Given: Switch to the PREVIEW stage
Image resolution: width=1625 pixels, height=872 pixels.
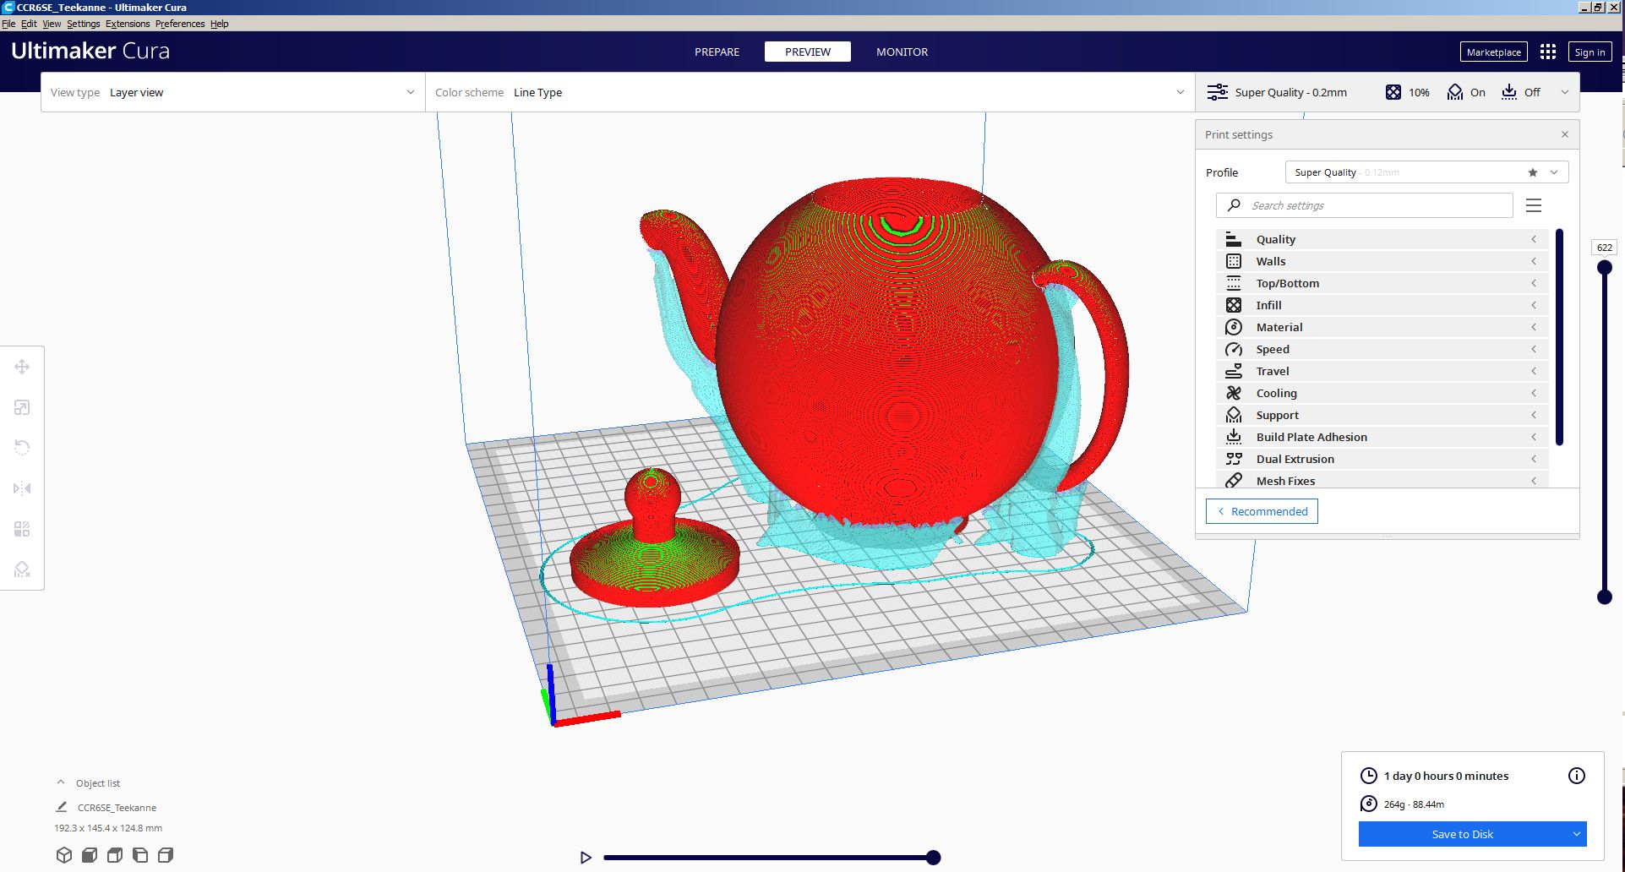Looking at the screenshot, I should (808, 52).
